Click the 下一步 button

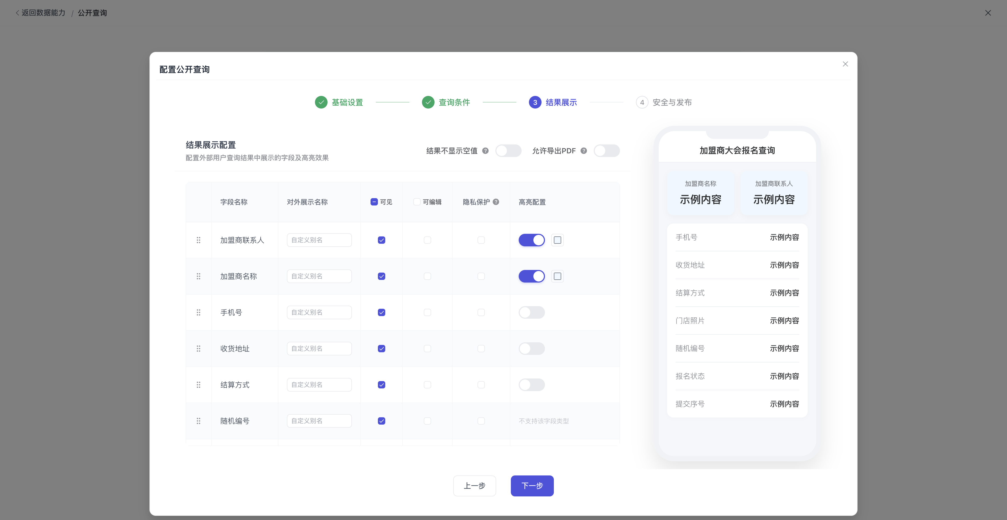pos(532,486)
